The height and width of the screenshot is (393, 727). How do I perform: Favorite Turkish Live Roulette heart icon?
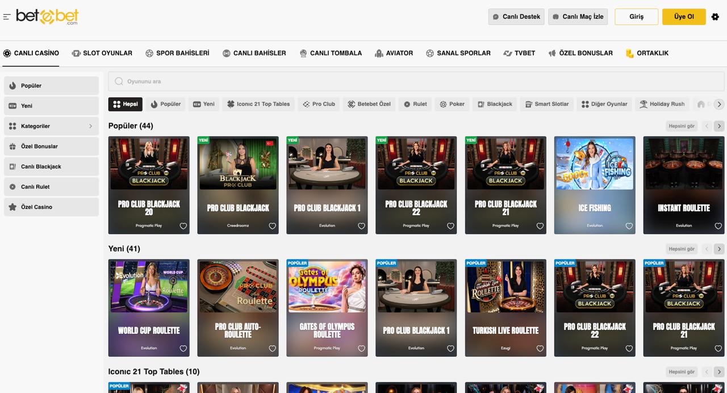pos(540,349)
